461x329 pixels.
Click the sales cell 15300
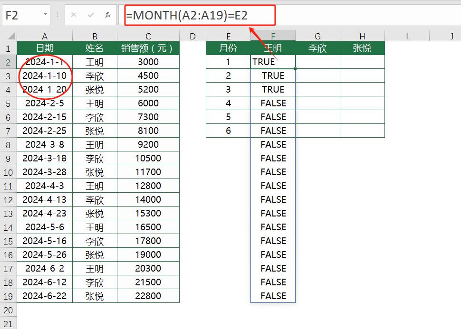pyautogui.click(x=148, y=213)
